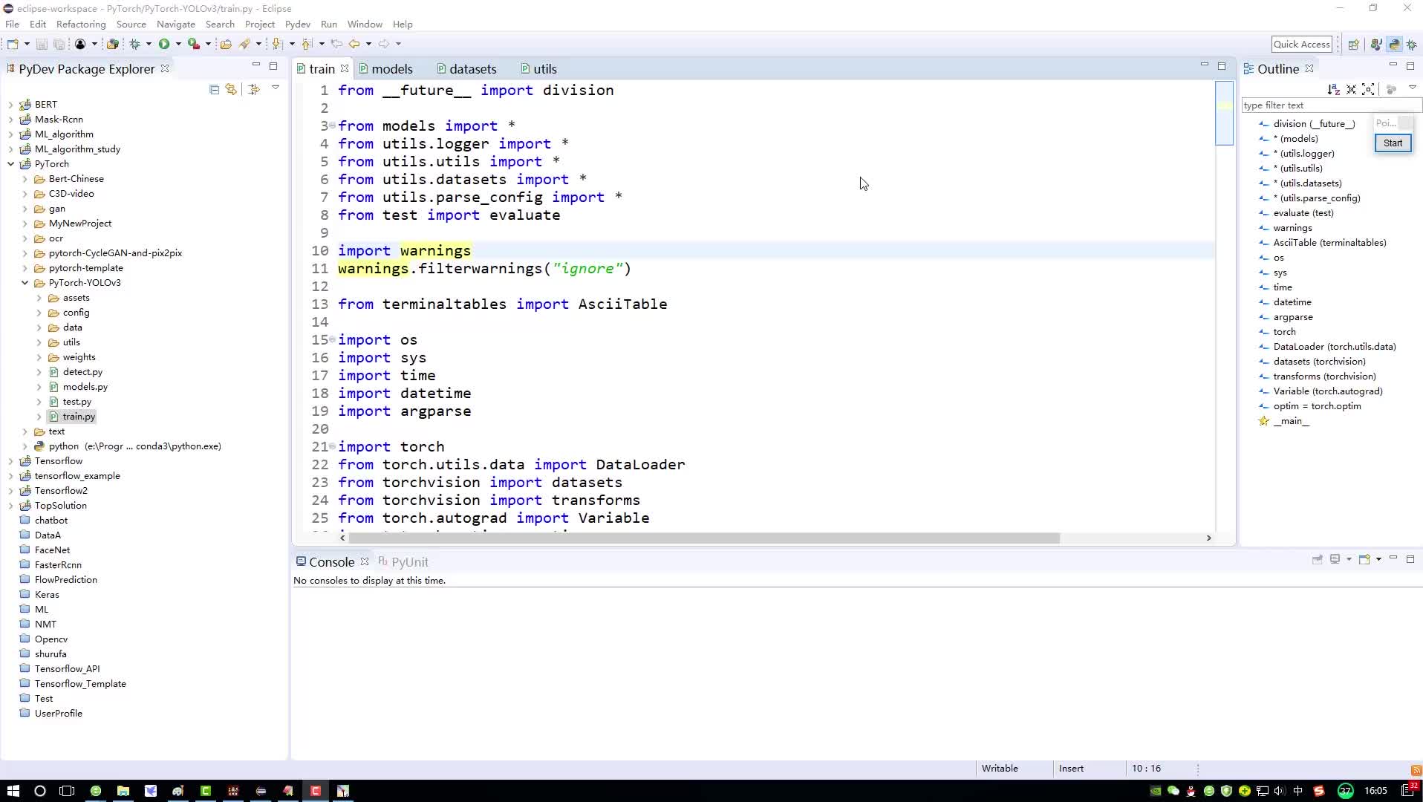The height and width of the screenshot is (802, 1423).
Task: Switch to the utils editor tab
Action: tap(538, 69)
